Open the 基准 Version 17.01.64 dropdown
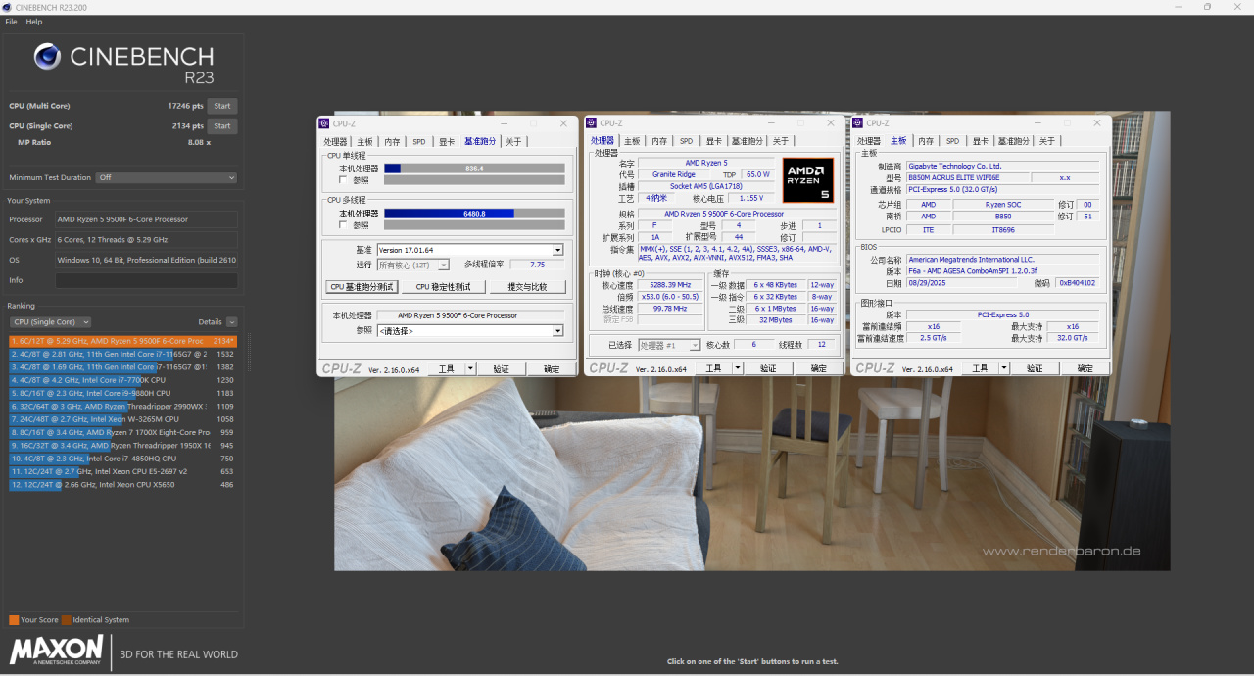This screenshot has height=676, width=1254. pyautogui.click(x=470, y=250)
